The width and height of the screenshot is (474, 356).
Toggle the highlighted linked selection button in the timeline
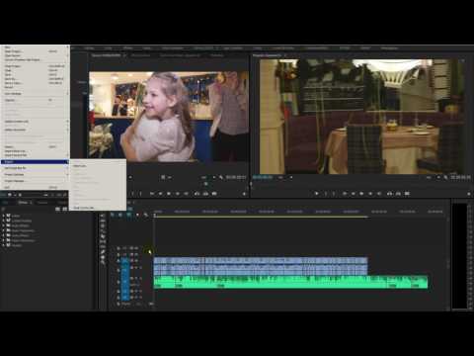pyautogui.click(x=128, y=215)
